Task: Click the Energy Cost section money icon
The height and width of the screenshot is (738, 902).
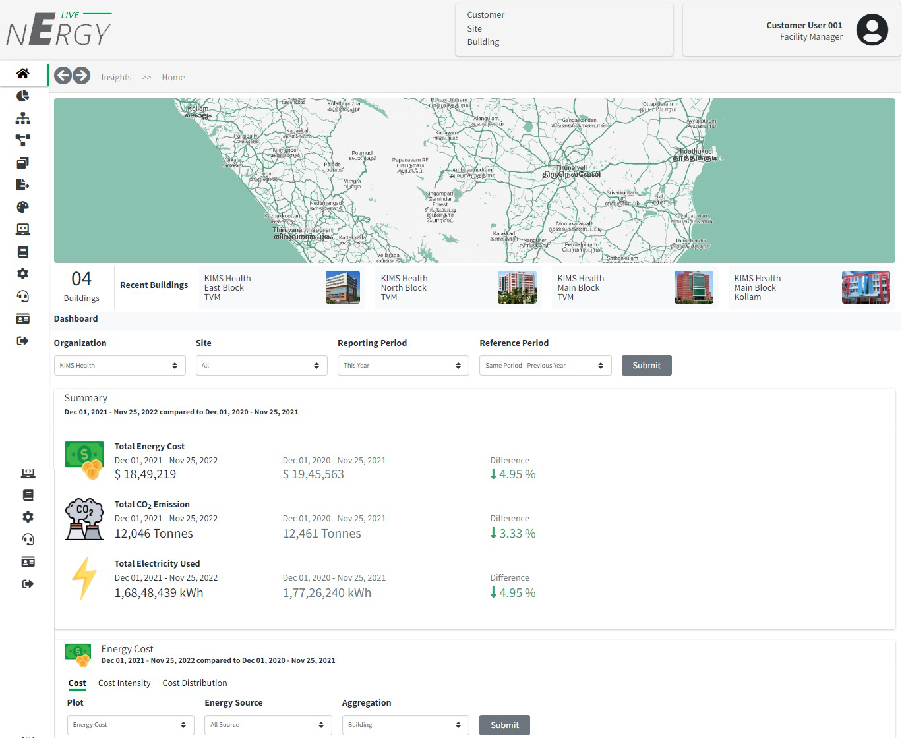Action: click(78, 655)
